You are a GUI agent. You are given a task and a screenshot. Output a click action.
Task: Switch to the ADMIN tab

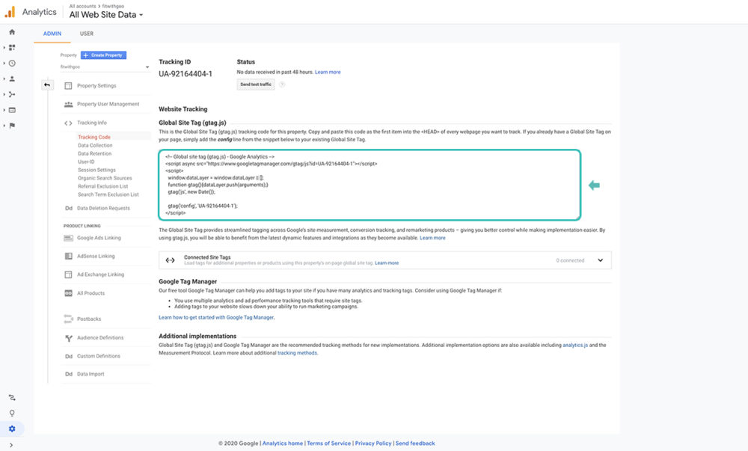pyautogui.click(x=52, y=34)
